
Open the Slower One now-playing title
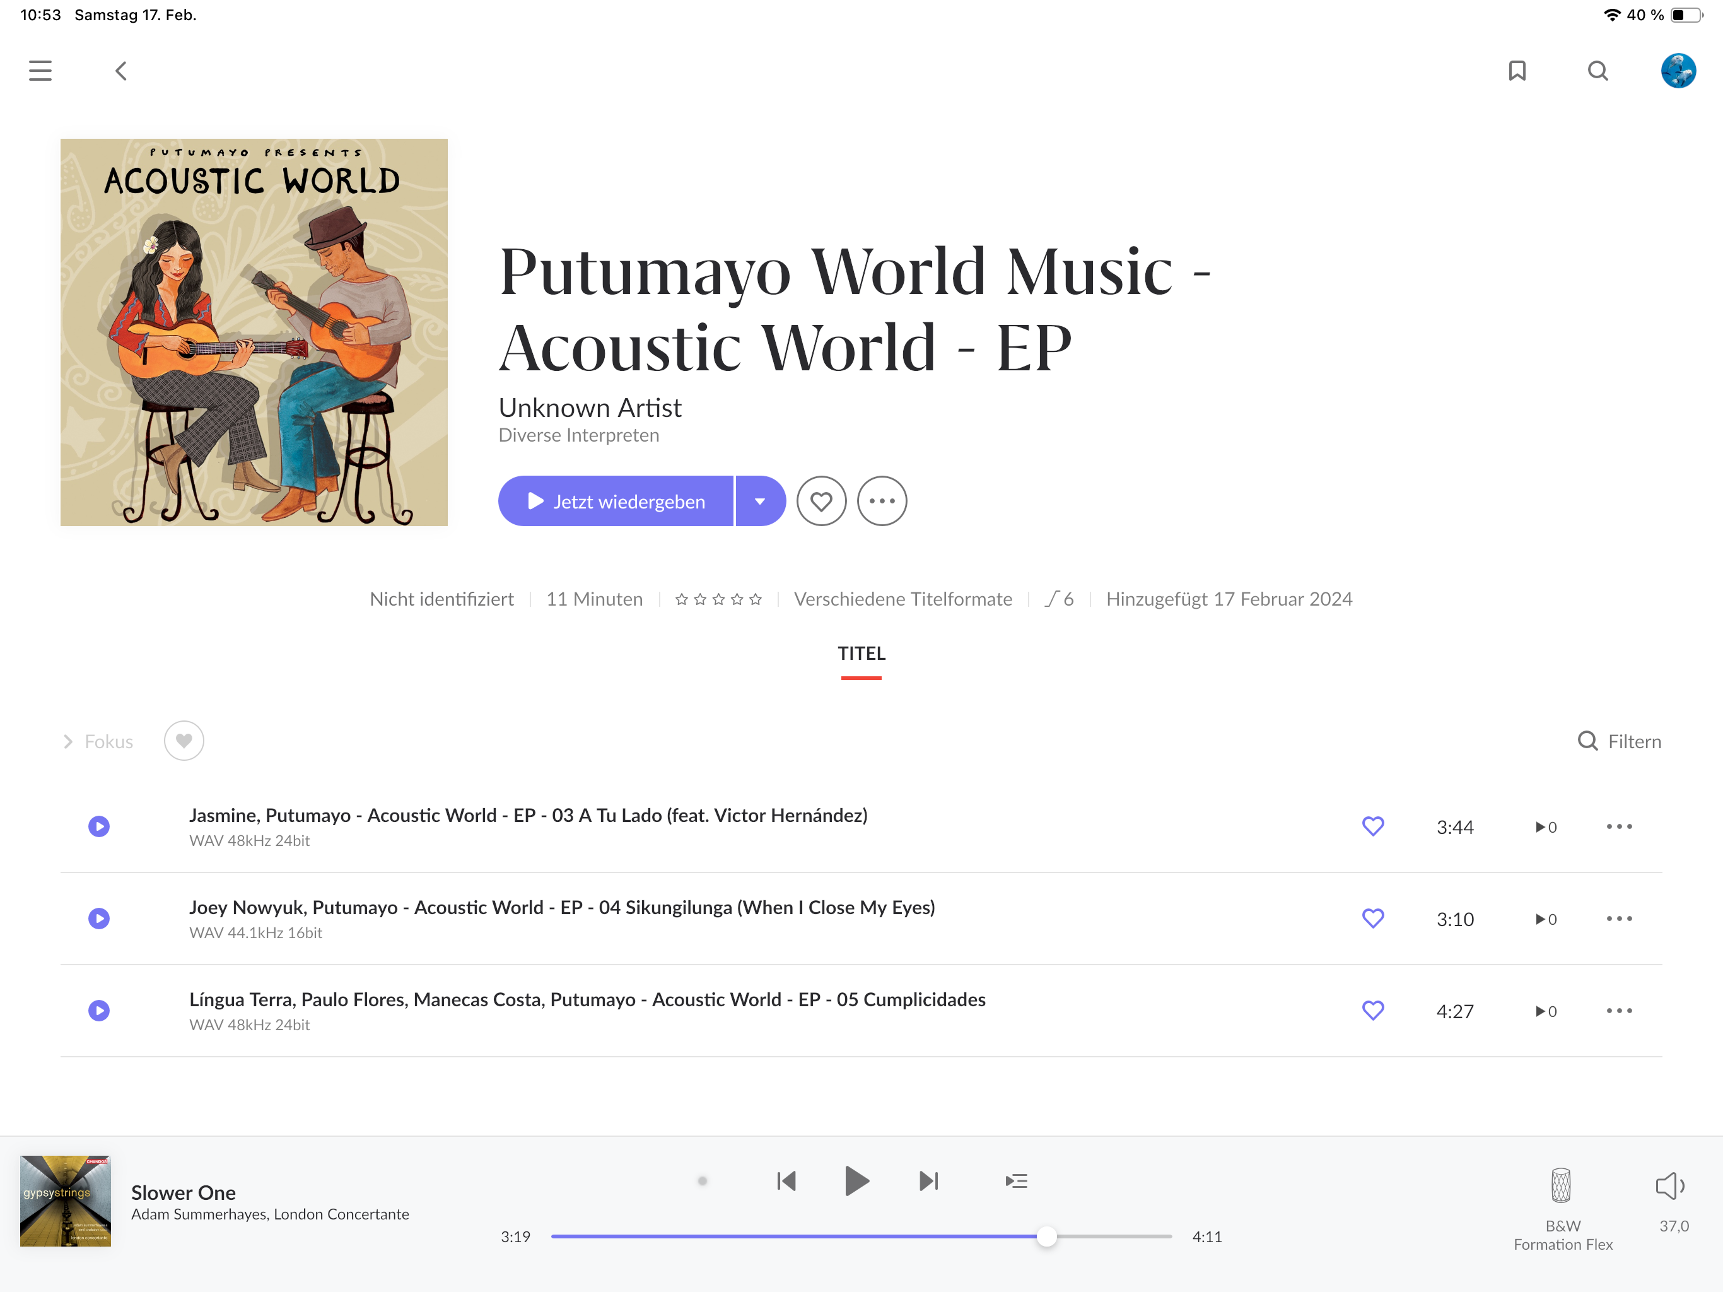coord(183,1192)
